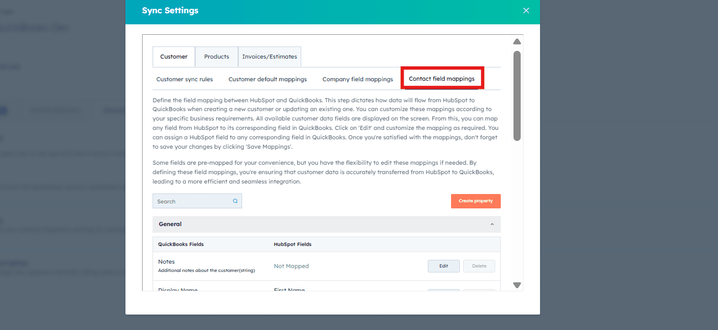Screen dimensions: 718x330
Task: Click the Sync Settings title
Action: [x=170, y=11]
